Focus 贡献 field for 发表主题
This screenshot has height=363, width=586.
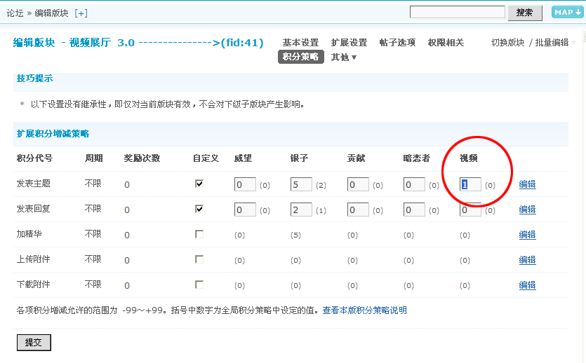[x=358, y=184]
